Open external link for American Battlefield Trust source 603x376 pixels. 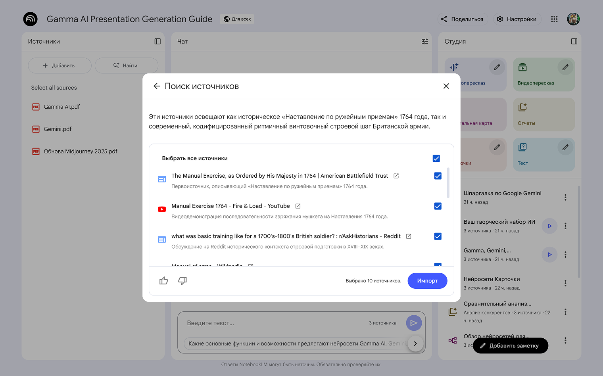pos(396,176)
